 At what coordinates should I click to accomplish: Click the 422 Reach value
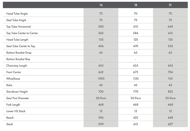click(136, 118)
